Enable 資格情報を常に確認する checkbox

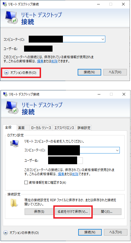(26, 182)
